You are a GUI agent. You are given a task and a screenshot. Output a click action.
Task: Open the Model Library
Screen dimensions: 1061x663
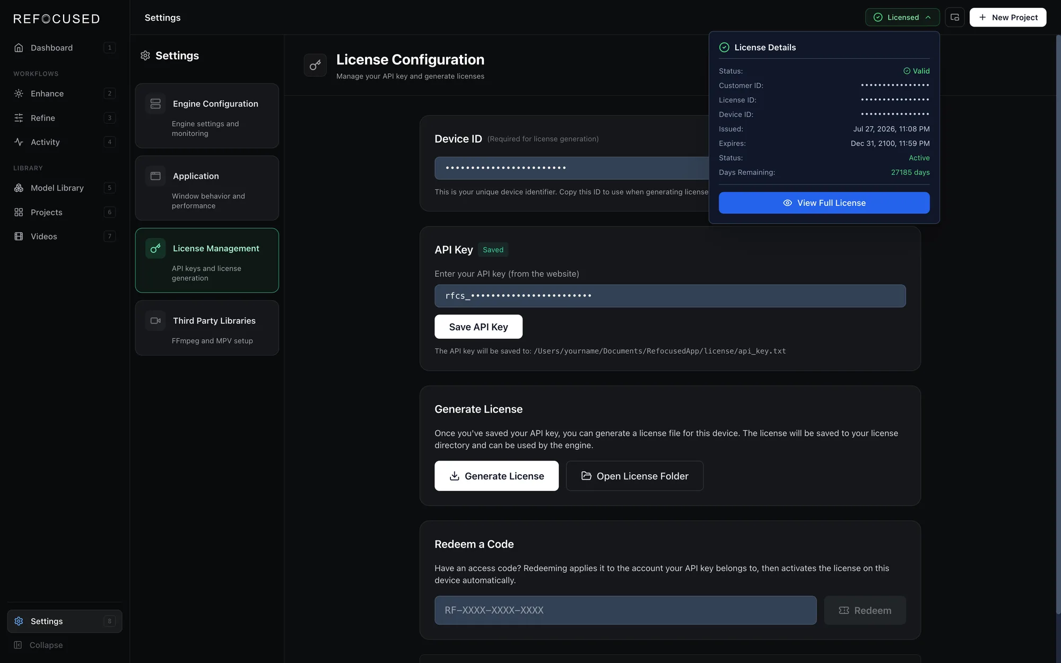[x=65, y=188]
